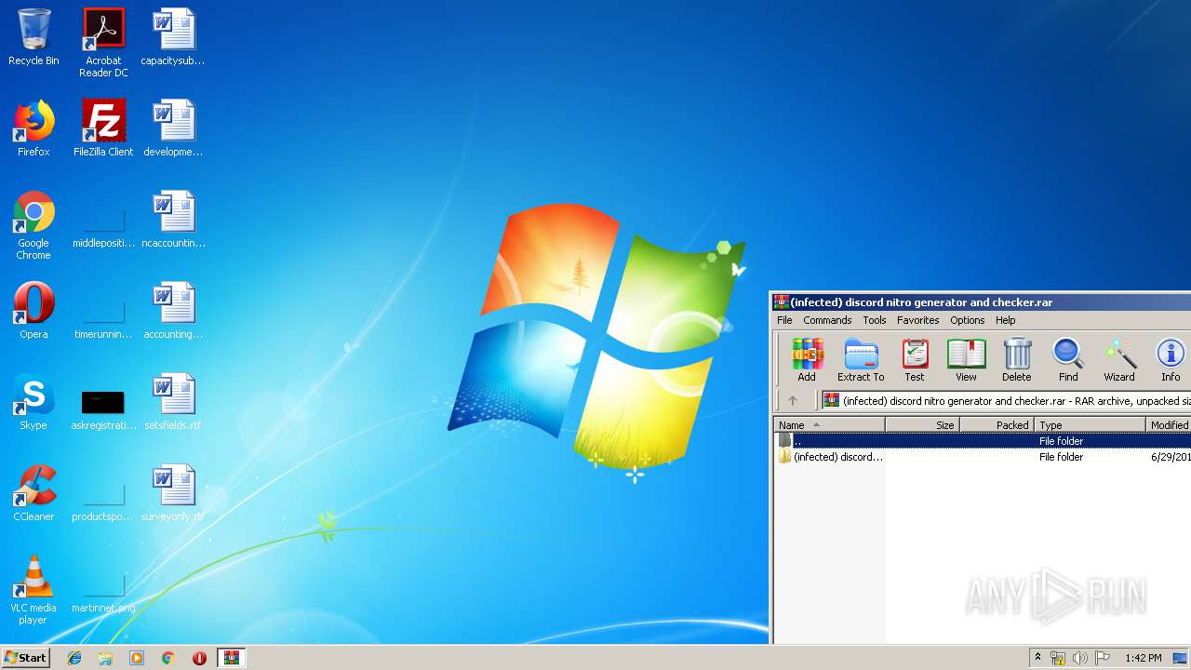Open the File menu in WinRAR
The image size is (1191, 670).
[784, 320]
